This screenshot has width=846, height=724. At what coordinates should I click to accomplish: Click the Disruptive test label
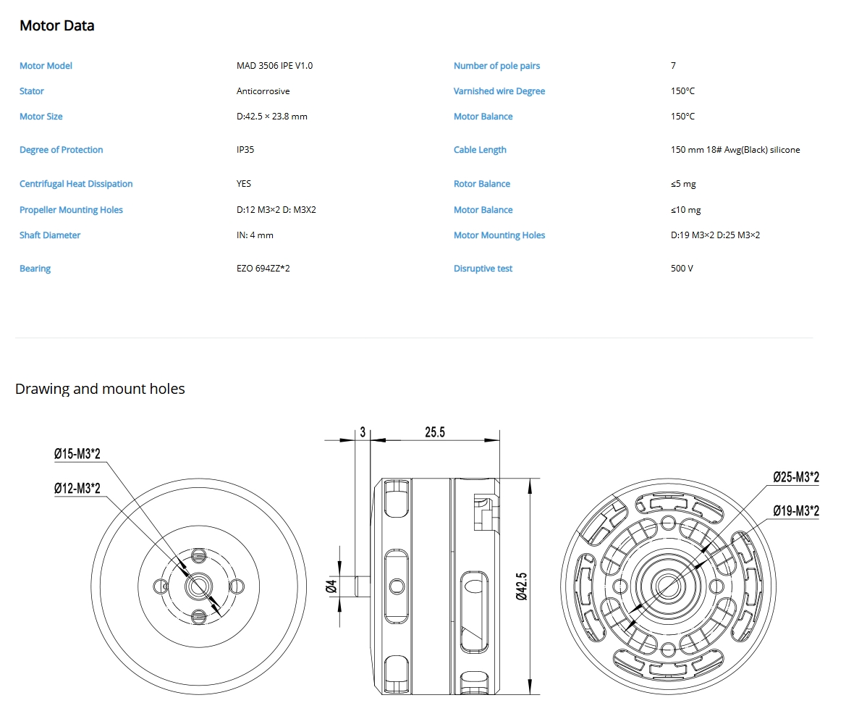[x=483, y=269]
